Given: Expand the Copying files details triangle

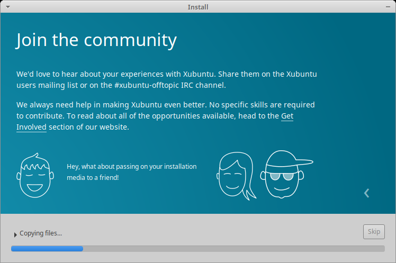Looking at the screenshot, I should click(x=15, y=234).
